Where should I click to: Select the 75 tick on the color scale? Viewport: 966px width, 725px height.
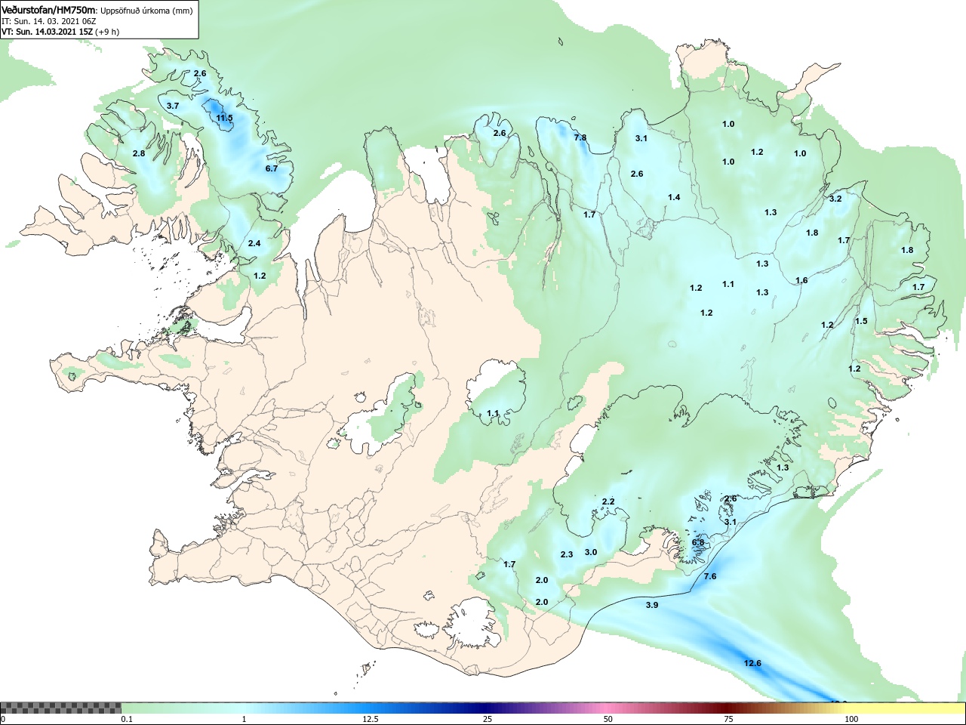728,719
